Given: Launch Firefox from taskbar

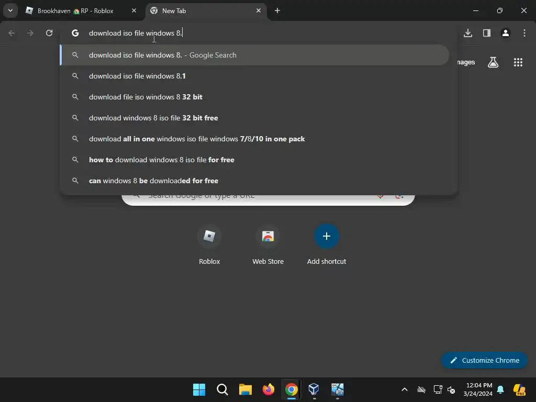Looking at the screenshot, I should (269, 389).
